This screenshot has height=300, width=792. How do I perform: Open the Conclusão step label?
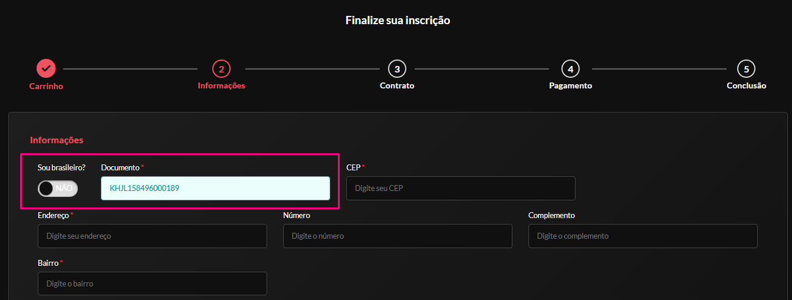(746, 85)
